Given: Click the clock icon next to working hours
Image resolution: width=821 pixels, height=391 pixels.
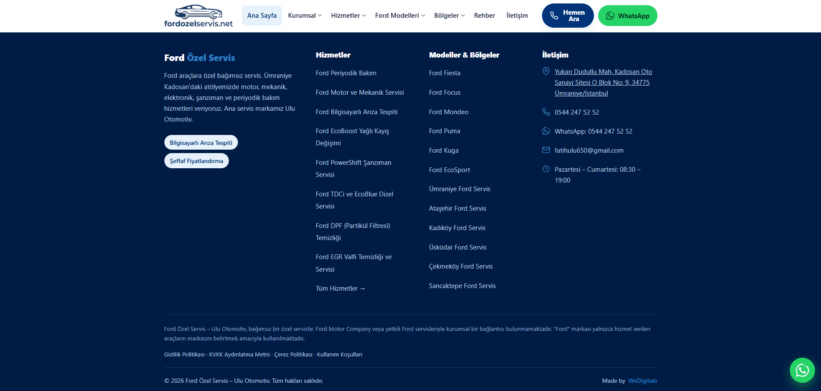Looking at the screenshot, I should 546,169.
